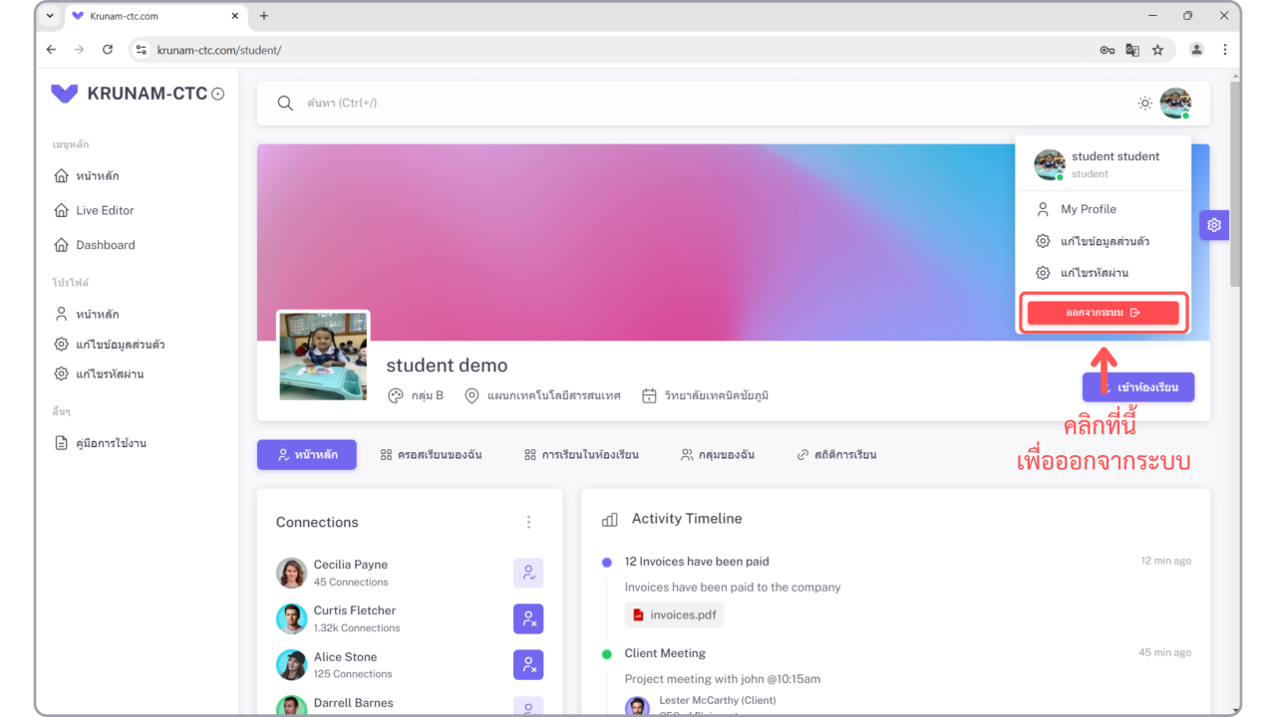
Task: Open the purple settings gear customizer
Action: pyautogui.click(x=1213, y=225)
